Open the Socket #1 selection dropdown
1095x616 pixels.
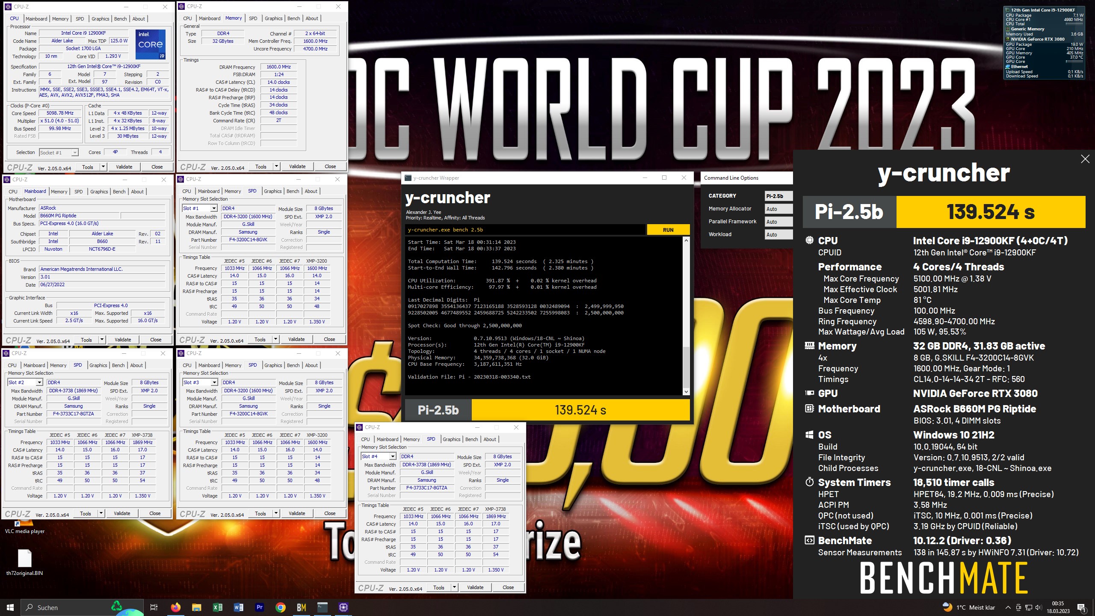point(59,153)
